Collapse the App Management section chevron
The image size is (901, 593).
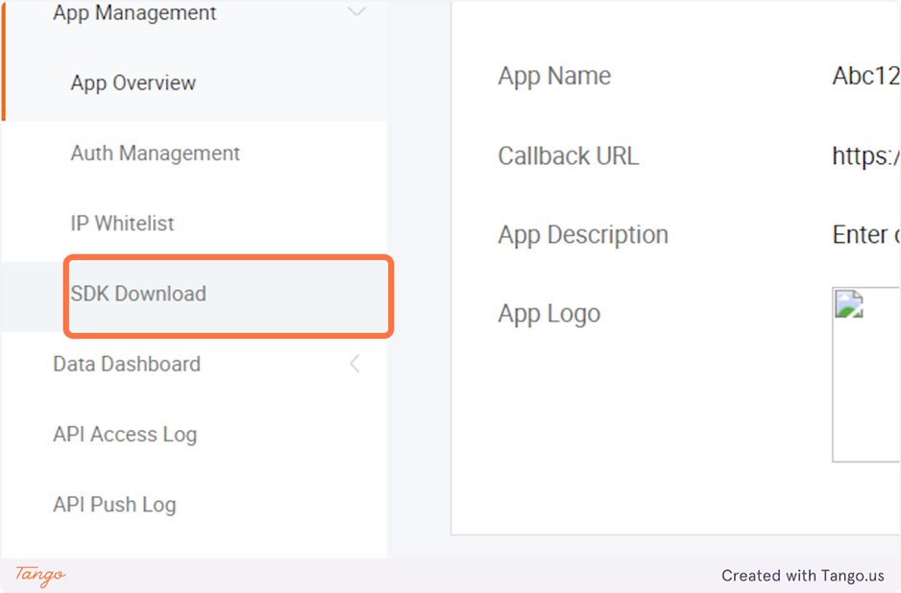356,12
